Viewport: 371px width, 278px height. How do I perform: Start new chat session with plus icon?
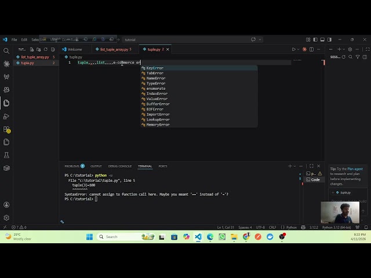coord(339,49)
